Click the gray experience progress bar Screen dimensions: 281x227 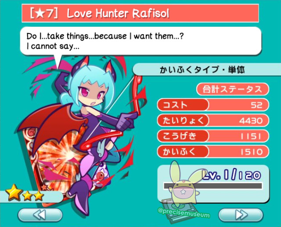213,186
